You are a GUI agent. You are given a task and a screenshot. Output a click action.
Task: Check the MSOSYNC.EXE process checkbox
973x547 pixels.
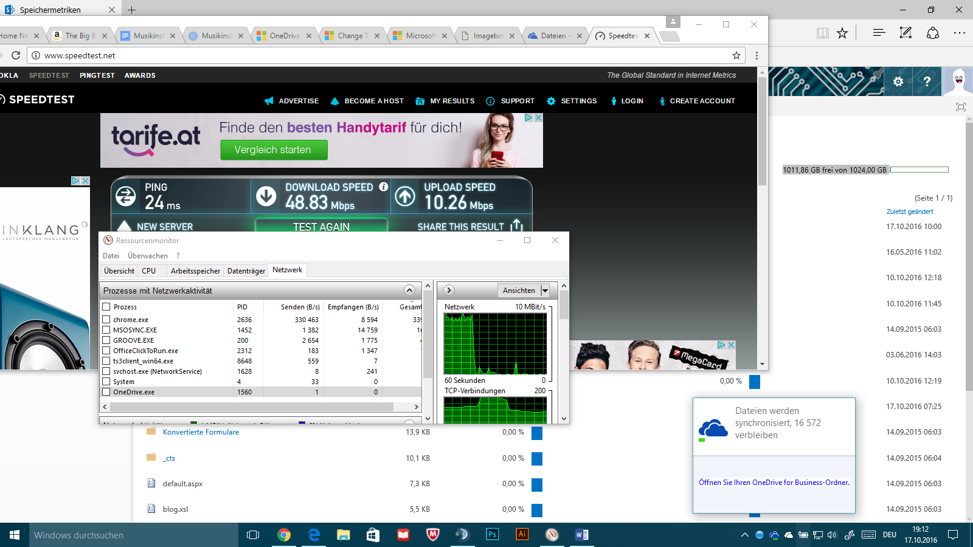(106, 330)
